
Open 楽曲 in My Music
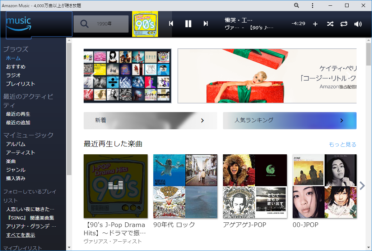coord(11,161)
